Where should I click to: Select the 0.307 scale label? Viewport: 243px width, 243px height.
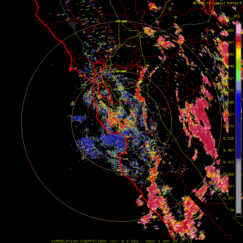tap(229, 186)
